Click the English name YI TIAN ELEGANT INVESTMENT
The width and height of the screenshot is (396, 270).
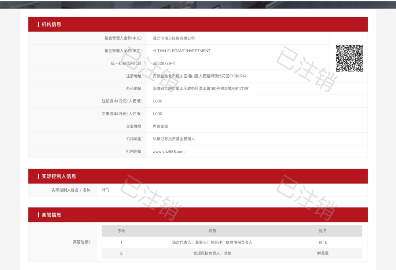181,51
